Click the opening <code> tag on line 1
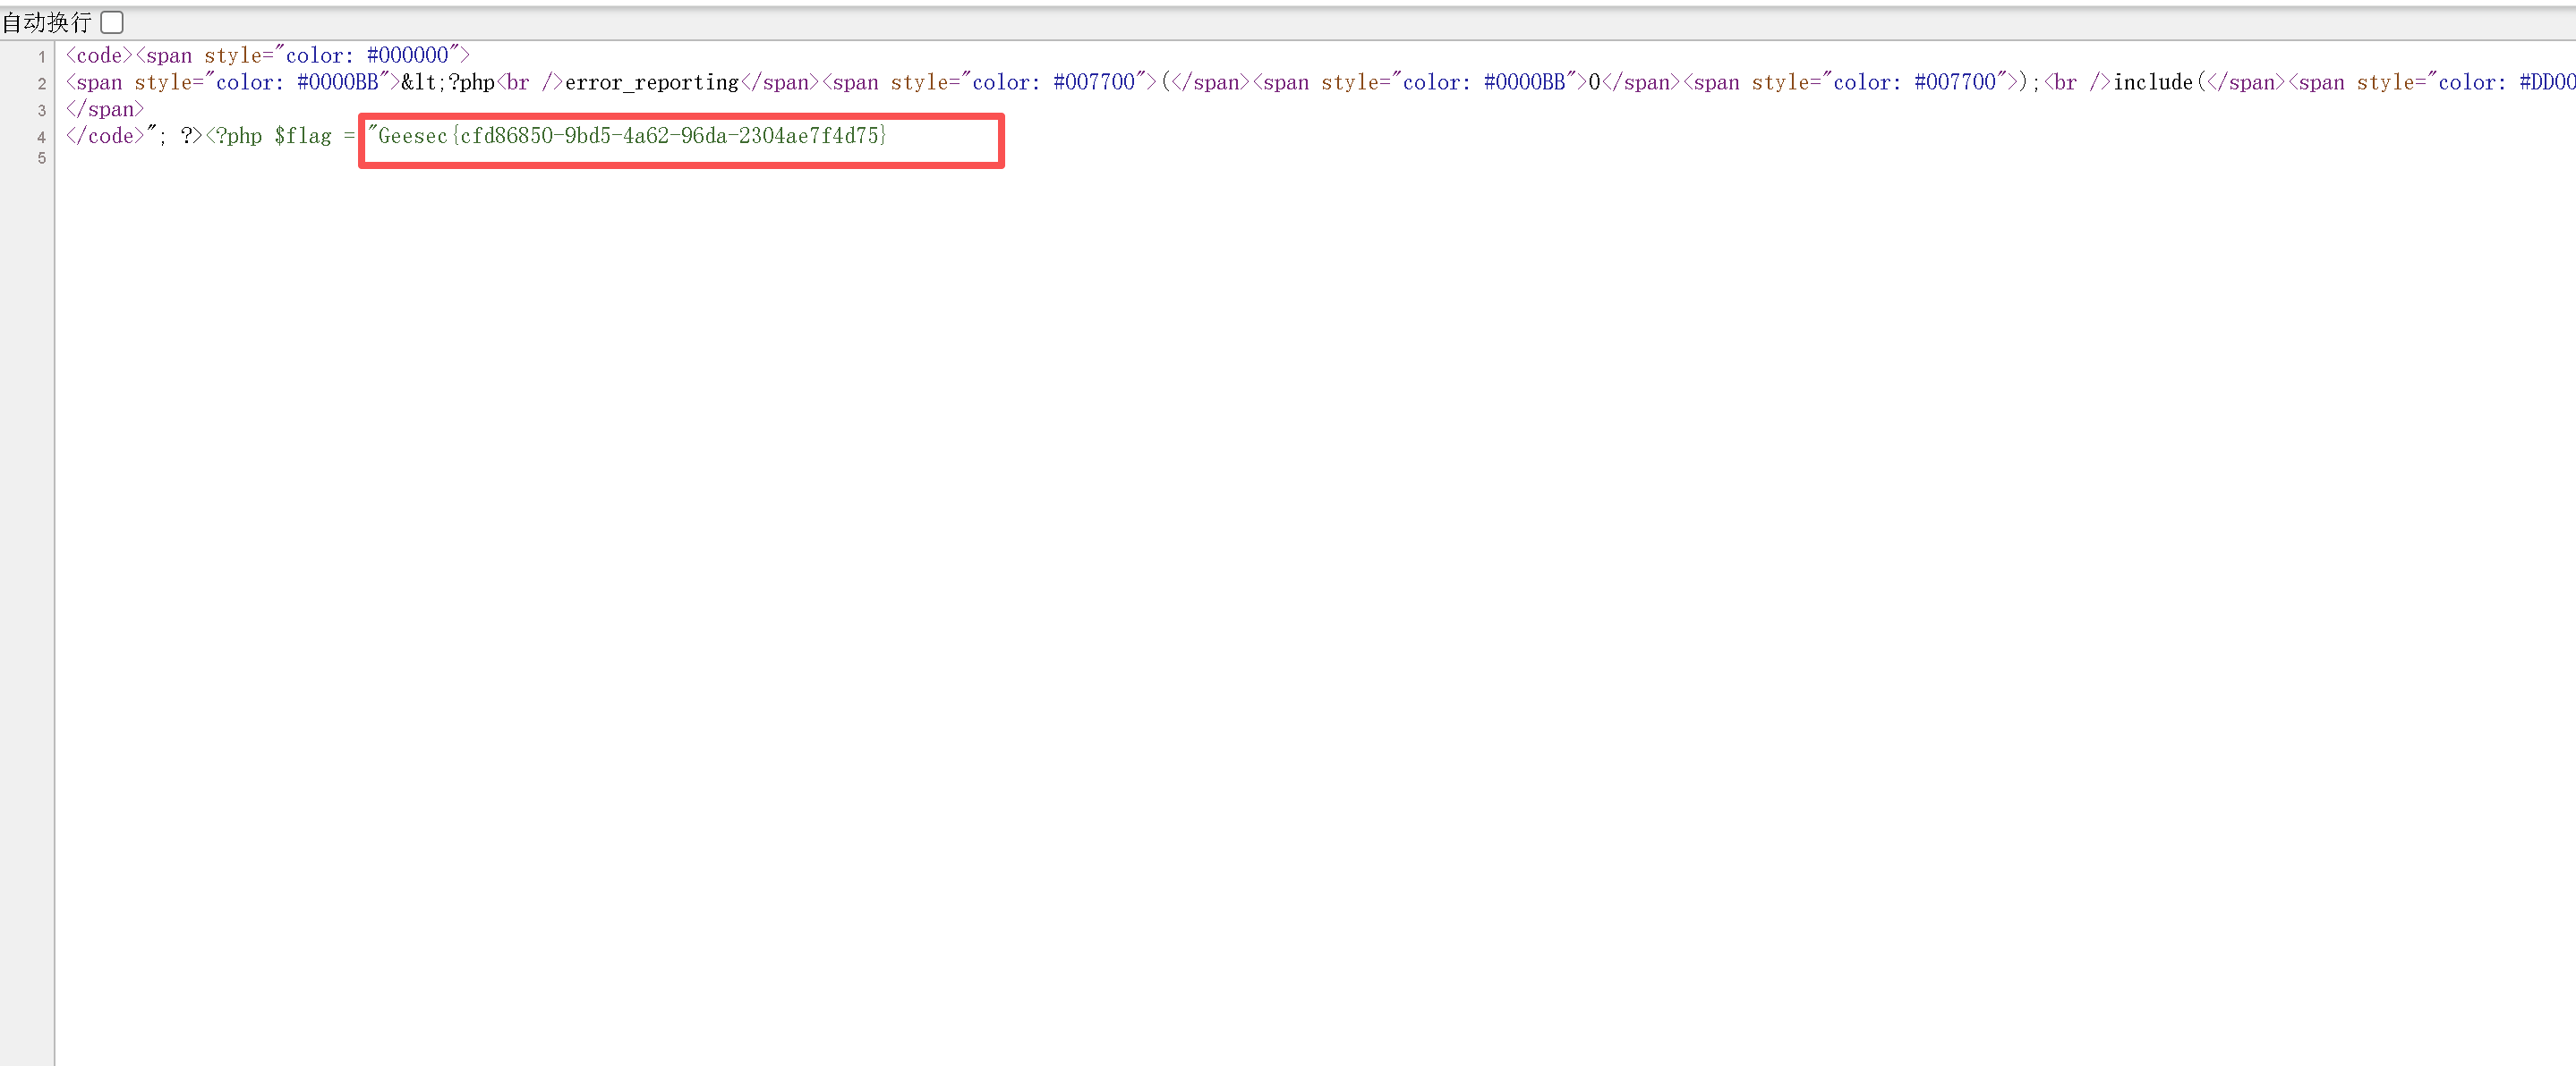This screenshot has height=1066, width=2576. [x=99, y=56]
